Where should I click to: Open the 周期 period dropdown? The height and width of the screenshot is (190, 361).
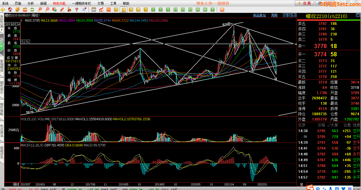[274, 15]
